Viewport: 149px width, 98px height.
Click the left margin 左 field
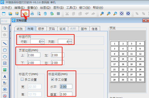click(x=58, y=55)
